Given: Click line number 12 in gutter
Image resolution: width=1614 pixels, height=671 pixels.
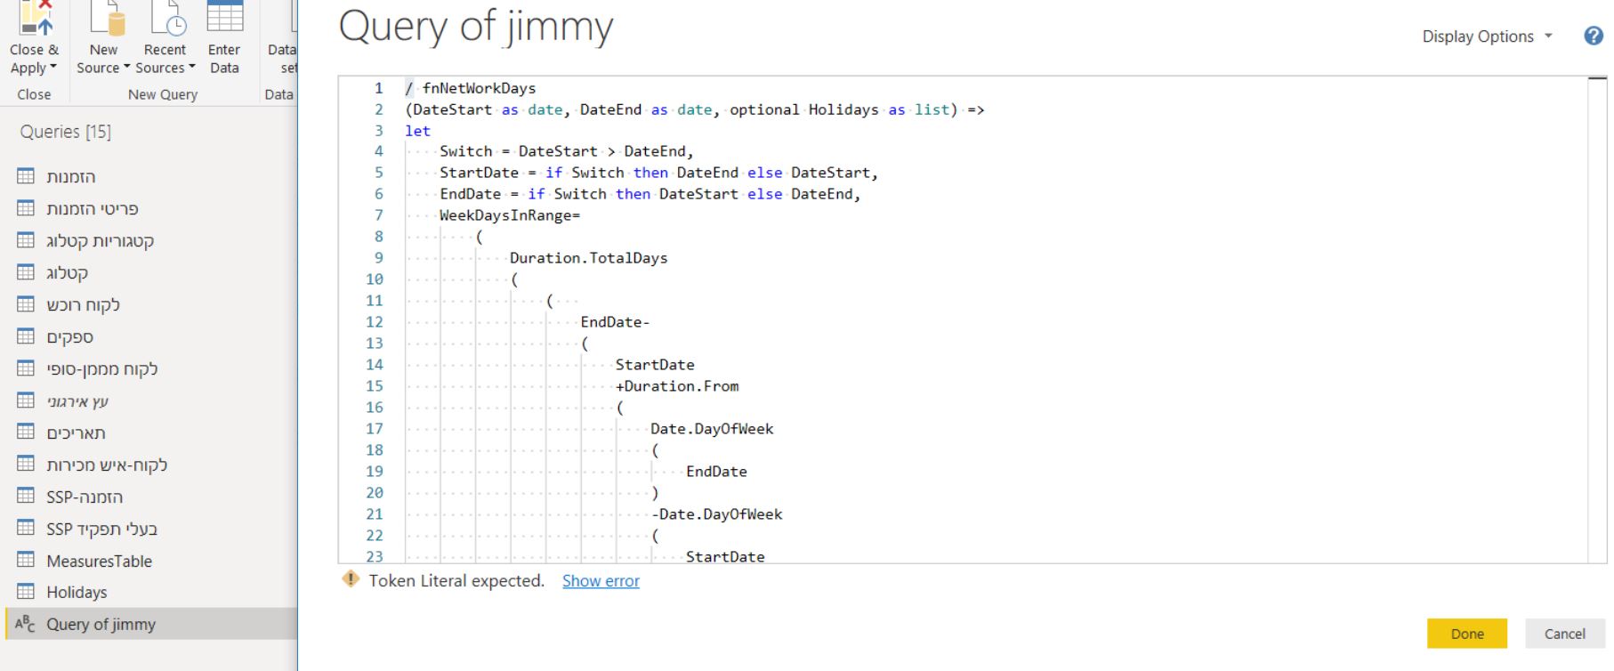Looking at the screenshot, I should pyautogui.click(x=375, y=322).
